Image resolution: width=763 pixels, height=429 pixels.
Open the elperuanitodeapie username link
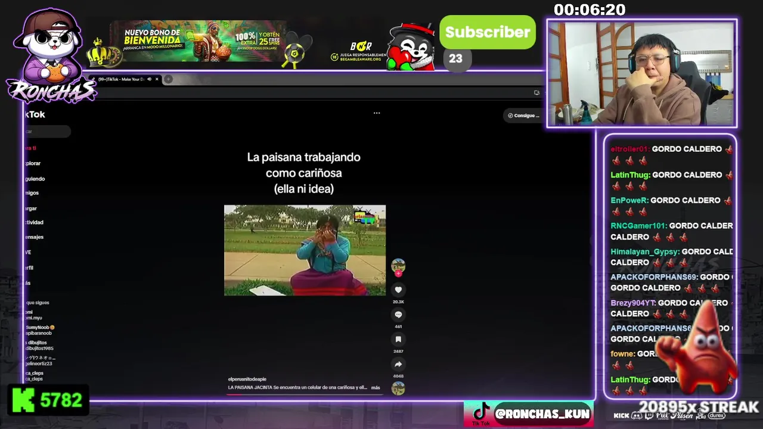click(247, 379)
